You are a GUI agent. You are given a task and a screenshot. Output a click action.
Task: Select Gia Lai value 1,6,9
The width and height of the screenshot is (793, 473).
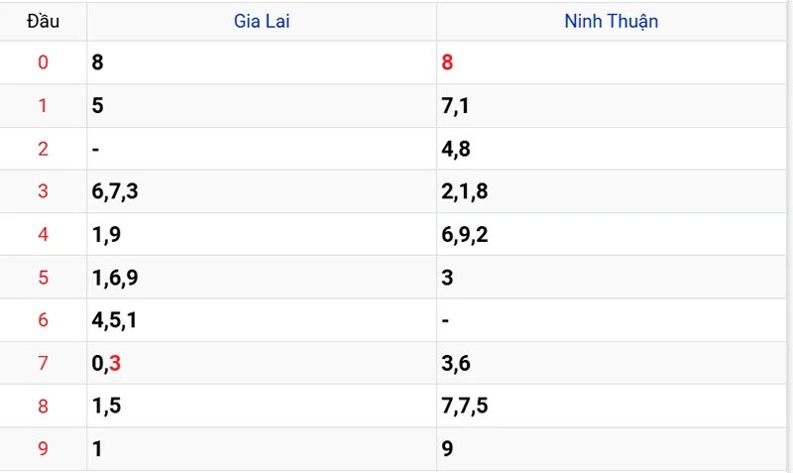(x=115, y=278)
